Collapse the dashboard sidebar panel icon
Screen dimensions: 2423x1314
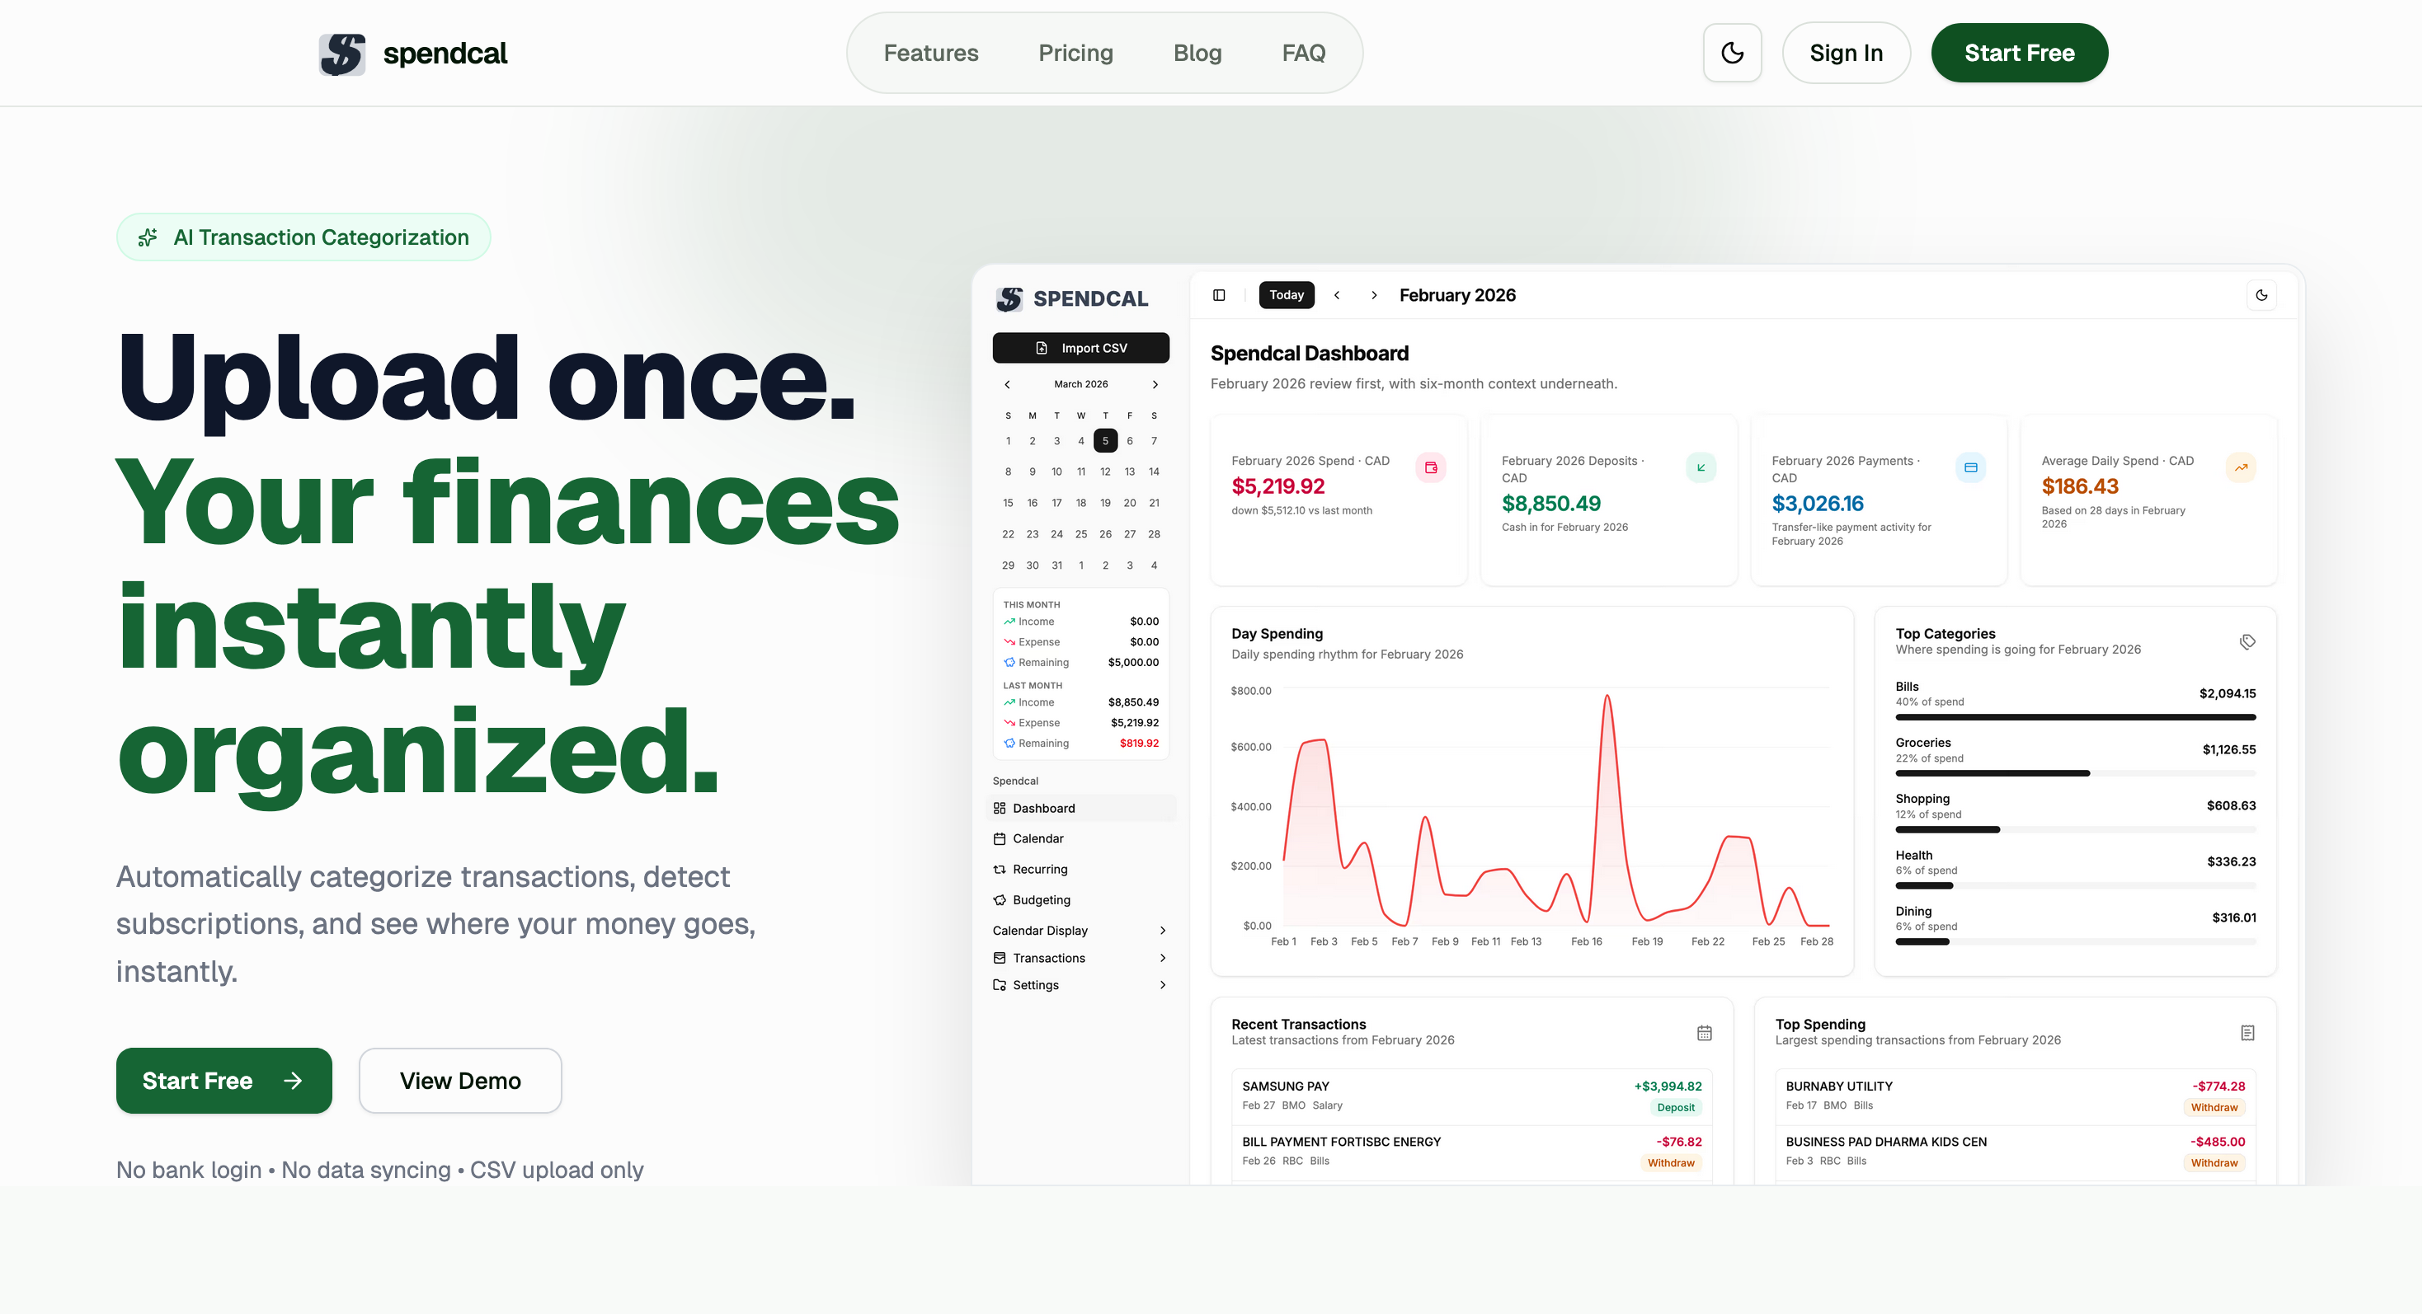pyautogui.click(x=1219, y=295)
